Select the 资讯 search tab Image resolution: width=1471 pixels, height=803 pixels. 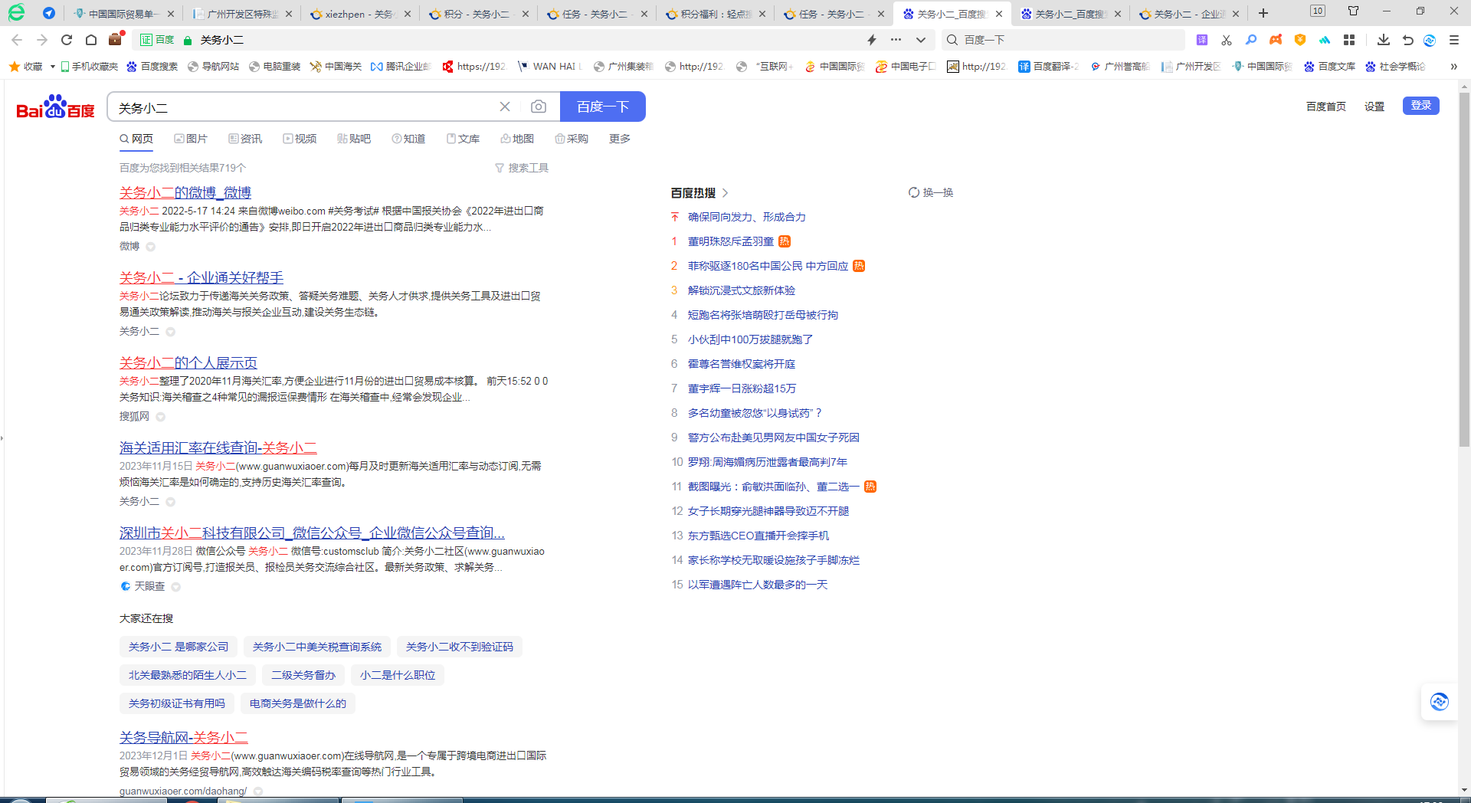[x=245, y=139]
